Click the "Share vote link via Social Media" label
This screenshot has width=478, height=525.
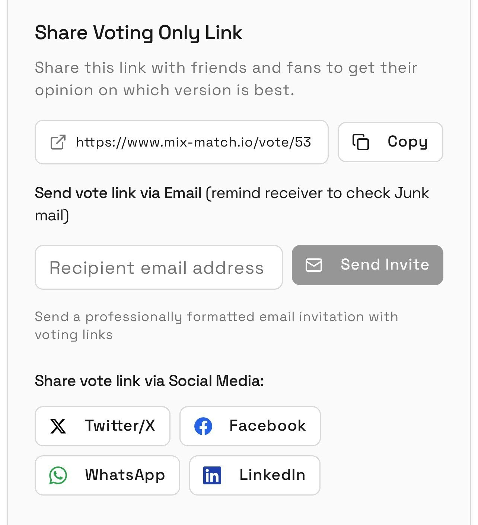149,381
